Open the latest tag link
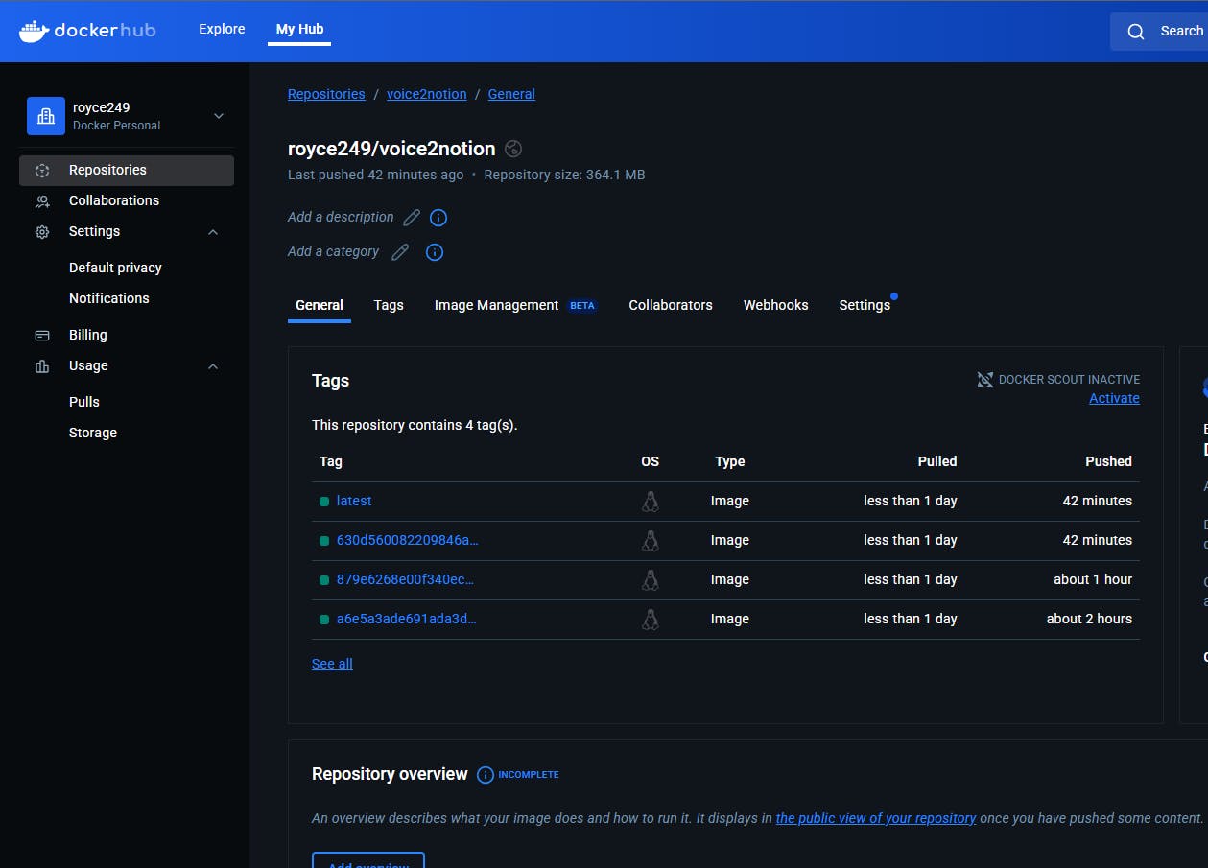This screenshot has width=1208, height=868. 354,501
